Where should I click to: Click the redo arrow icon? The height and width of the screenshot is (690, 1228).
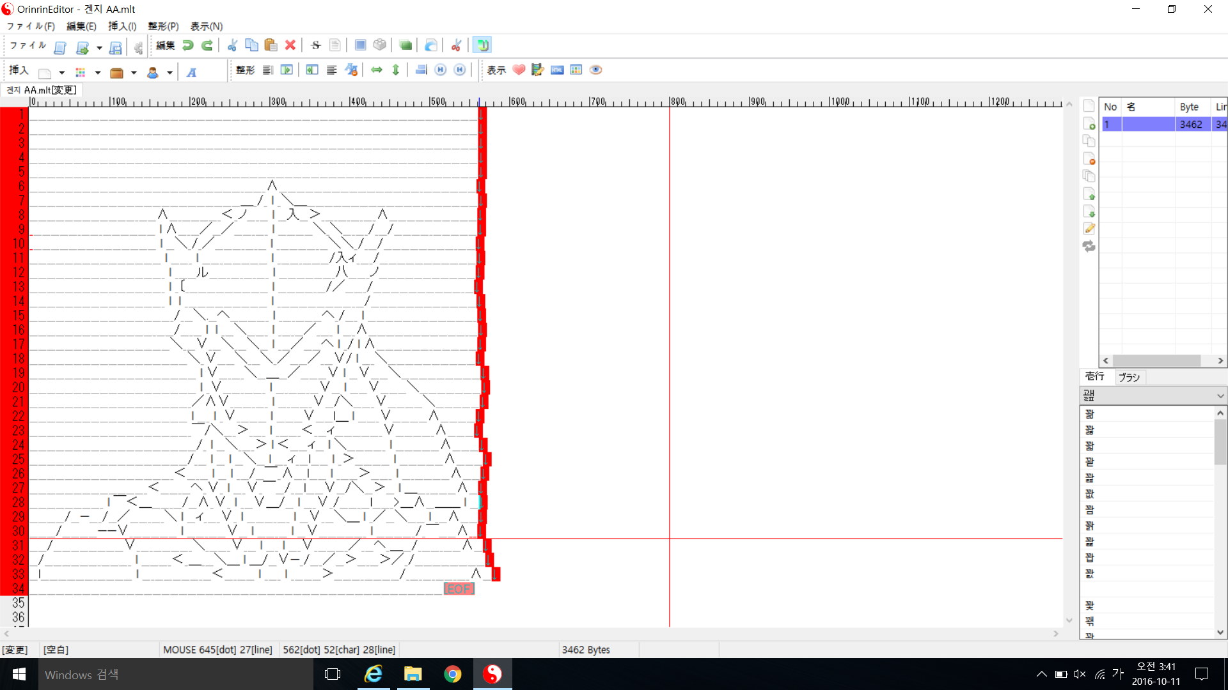pyautogui.click(x=207, y=45)
